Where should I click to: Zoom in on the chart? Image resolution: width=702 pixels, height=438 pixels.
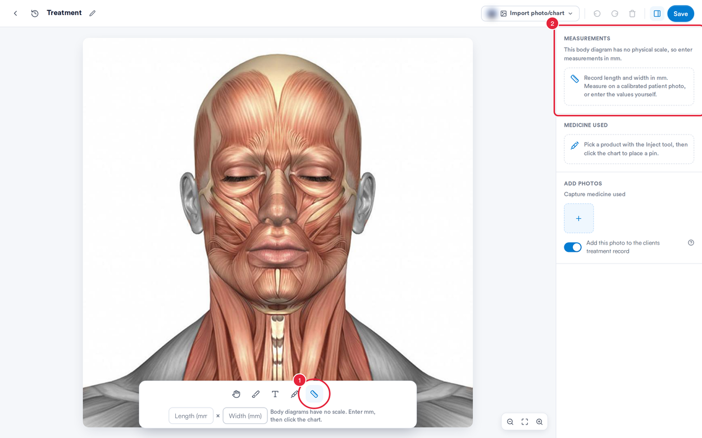point(539,422)
